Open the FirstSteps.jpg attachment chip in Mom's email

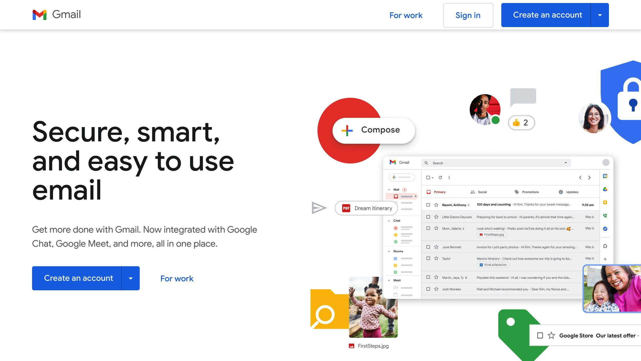click(492, 235)
